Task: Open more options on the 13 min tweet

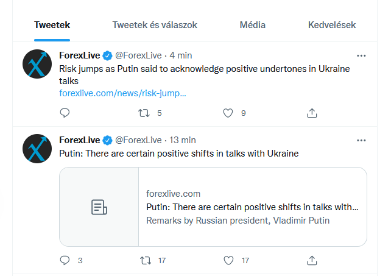Action: 361,141
